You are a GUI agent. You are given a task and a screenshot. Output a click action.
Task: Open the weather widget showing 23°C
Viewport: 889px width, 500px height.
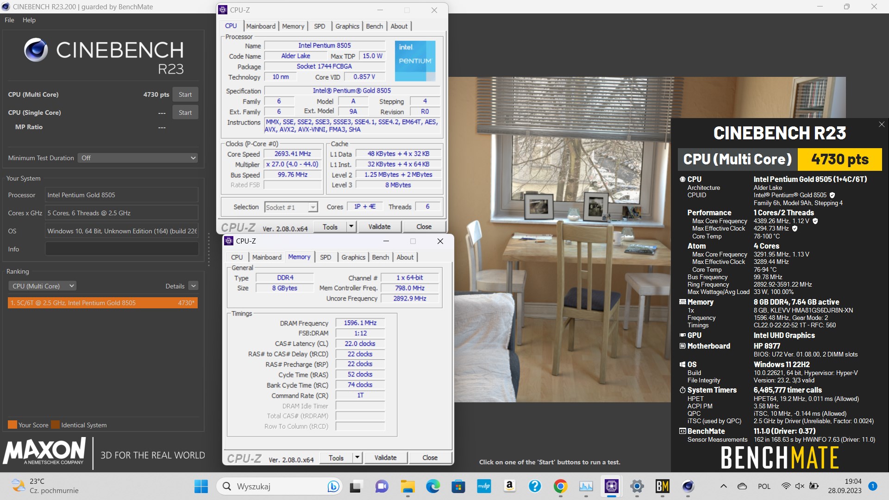point(45,486)
